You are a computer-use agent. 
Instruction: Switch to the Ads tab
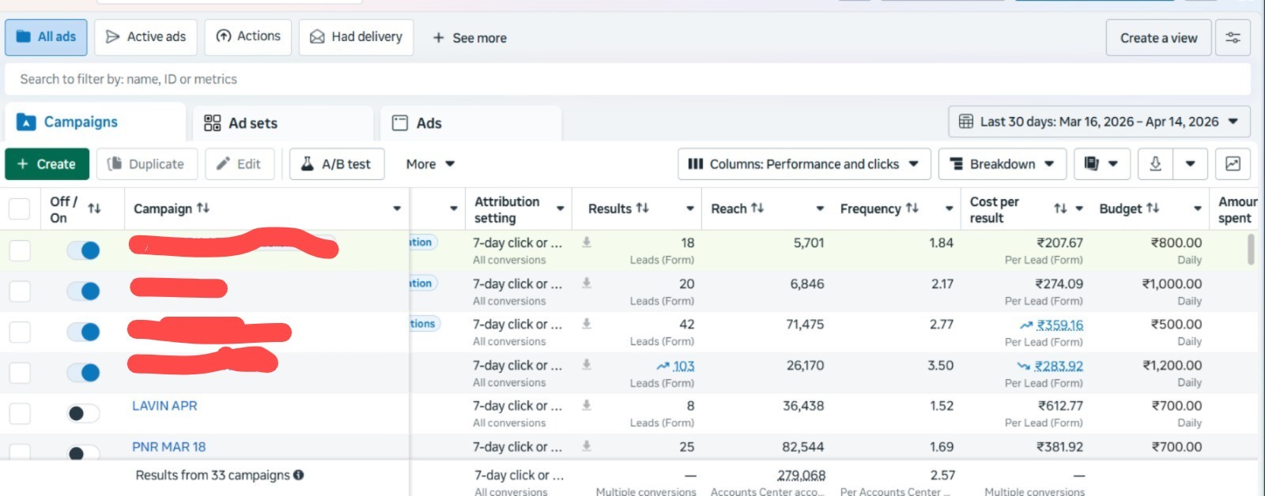(x=471, y=123)
